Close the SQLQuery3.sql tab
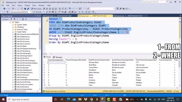 111,16
